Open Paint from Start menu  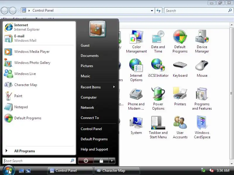coord(39,96)
